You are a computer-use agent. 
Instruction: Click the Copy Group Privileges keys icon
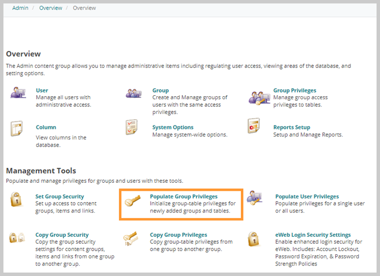[x=131, y=238]
